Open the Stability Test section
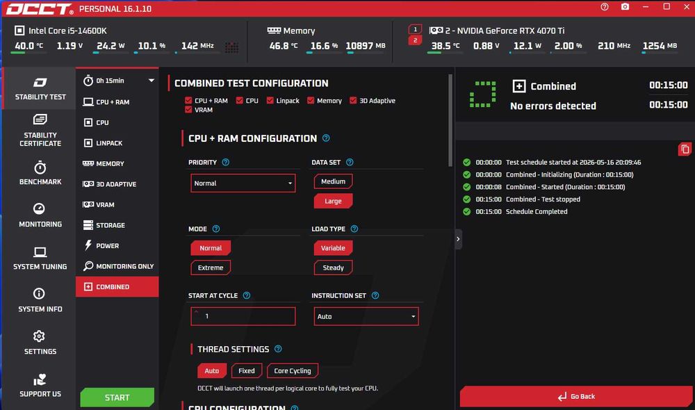 click(x=40, y=89)
